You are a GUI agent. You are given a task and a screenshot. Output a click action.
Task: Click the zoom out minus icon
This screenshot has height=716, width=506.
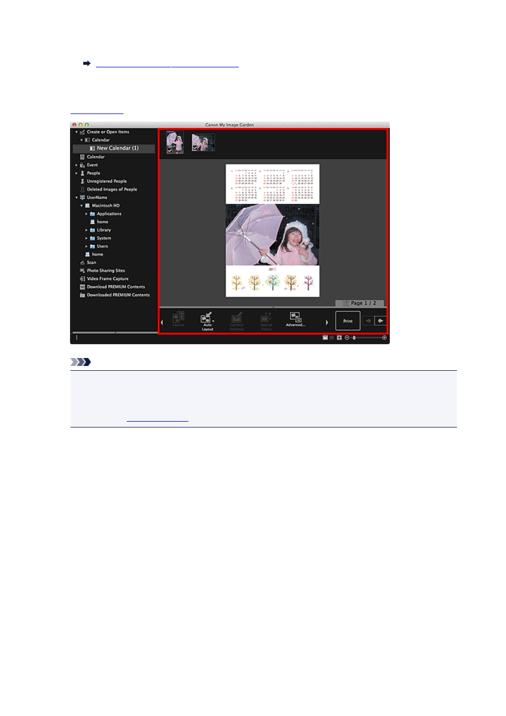(347, 338)
